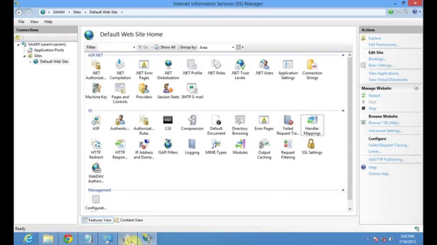Open .NET Error Pages feature
Viewport: 437px width, 245px height.
coord(144,69)
